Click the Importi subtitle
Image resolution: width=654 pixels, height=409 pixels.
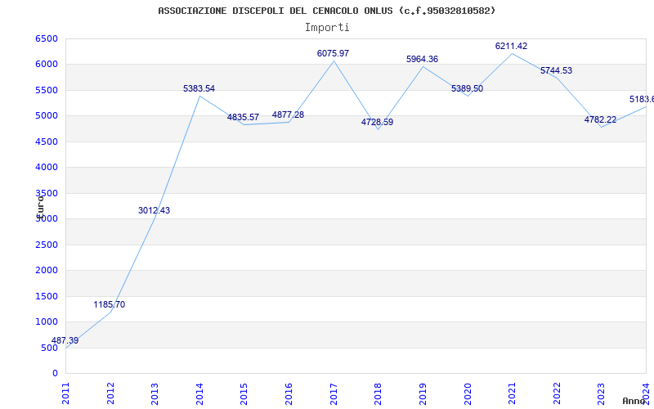click(x=327, y=28)
